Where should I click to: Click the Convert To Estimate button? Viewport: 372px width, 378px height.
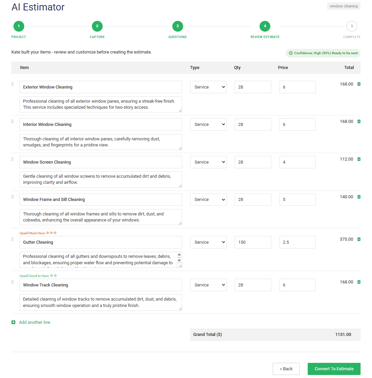pos(334,369)
